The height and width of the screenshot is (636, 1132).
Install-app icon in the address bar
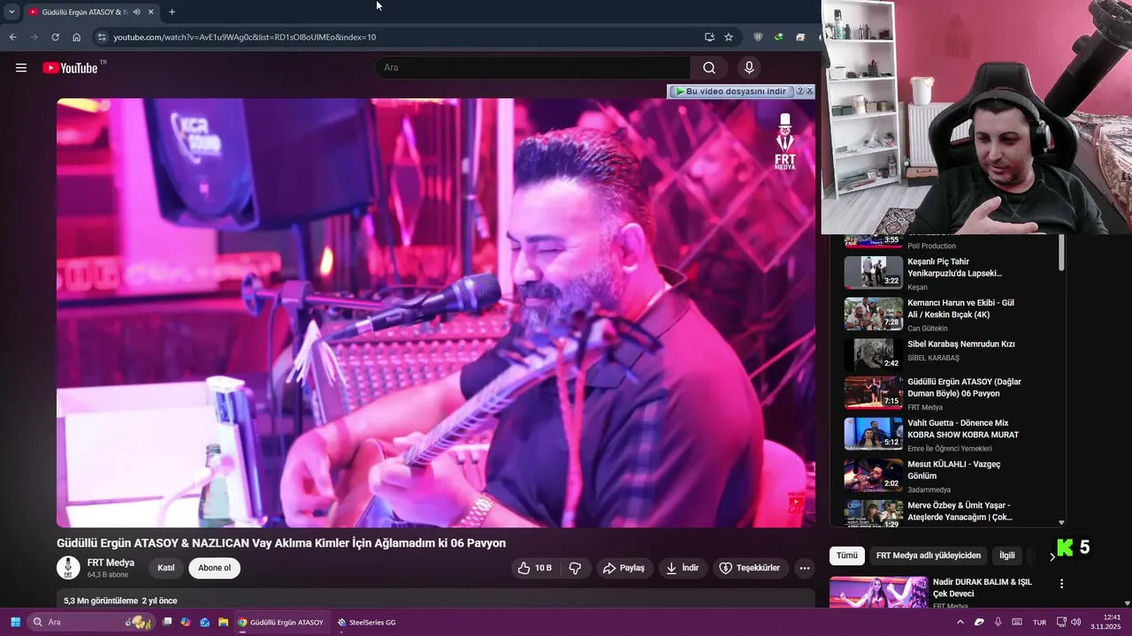click(709, 37)
